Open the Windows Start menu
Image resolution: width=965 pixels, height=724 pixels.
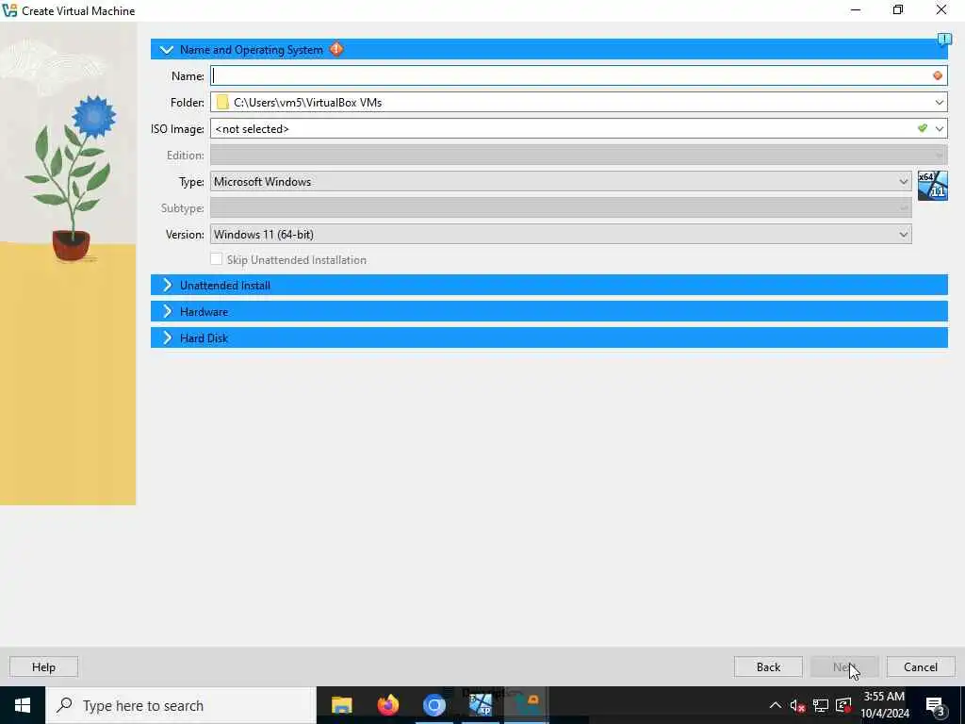[23, 705]
